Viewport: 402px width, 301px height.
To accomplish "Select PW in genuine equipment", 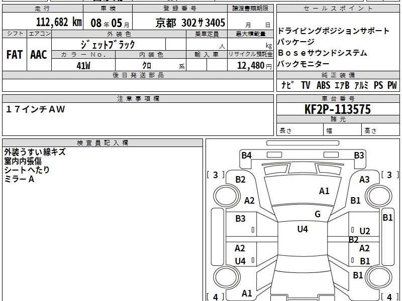I will [x=392, y=85].
